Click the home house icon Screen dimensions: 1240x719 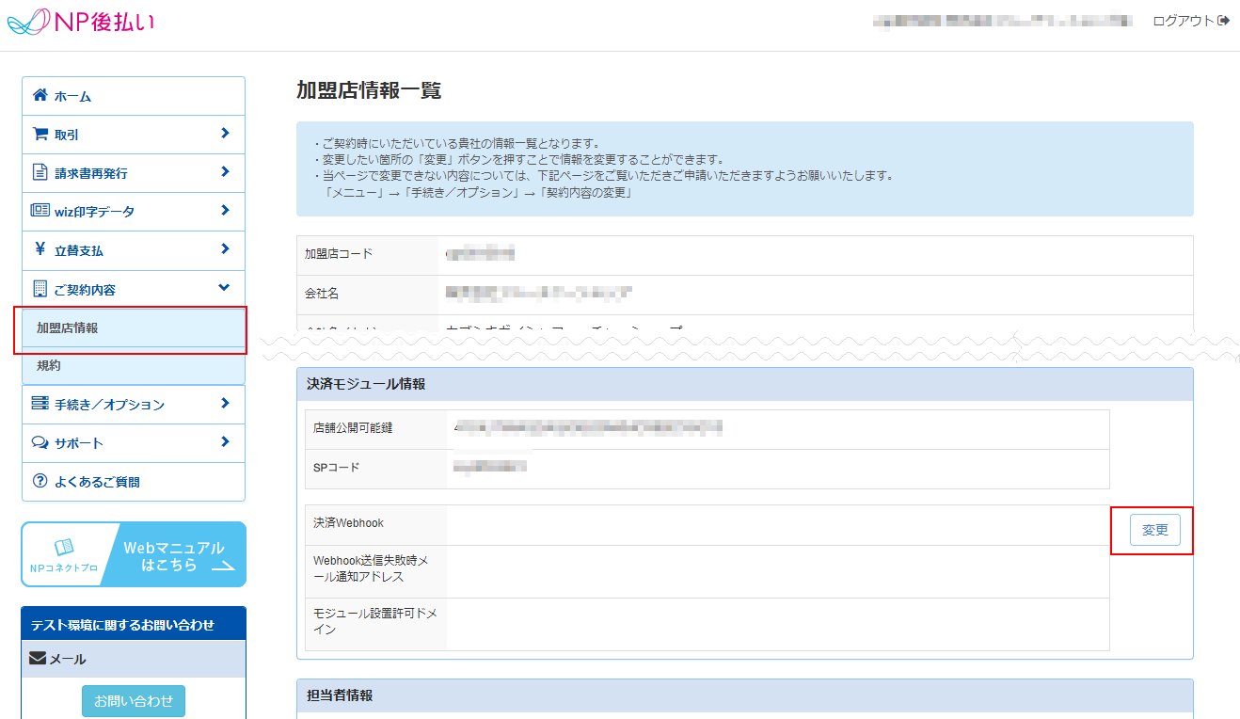[x=40, y=95]
